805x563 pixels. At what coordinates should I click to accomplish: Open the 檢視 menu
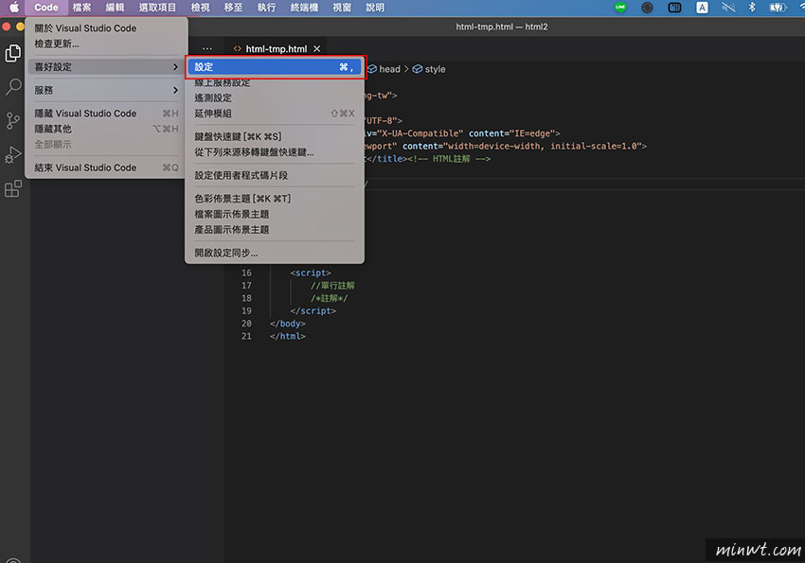pyautogui.click(x=200, y=8)
